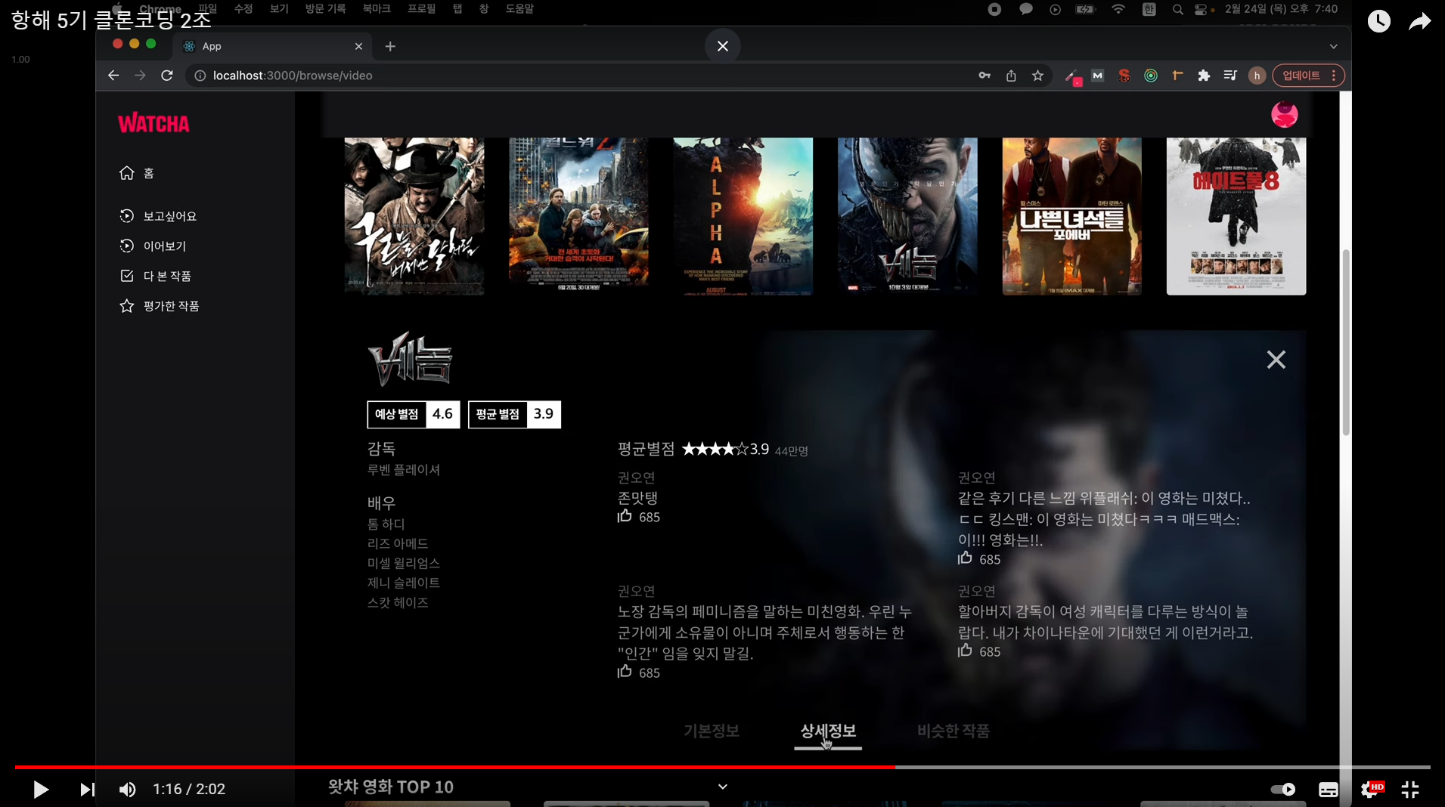The image size is (1445, 807).
Task: Click the share page icon in address bar
Action: (1011, 76)
